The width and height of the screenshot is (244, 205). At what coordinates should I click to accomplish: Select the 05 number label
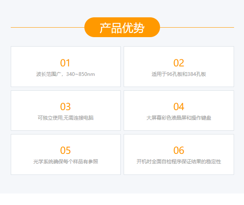point(65,151)
